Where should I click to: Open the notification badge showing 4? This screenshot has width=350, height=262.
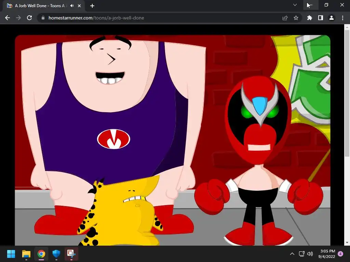click(340, 254)
